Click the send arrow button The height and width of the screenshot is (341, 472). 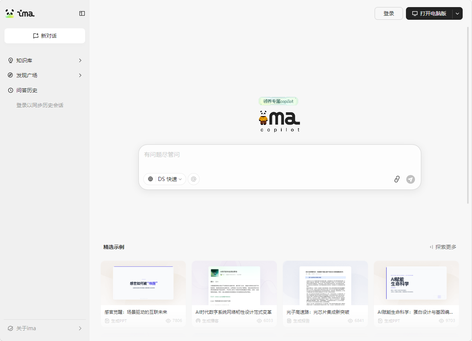click(410, 179)
